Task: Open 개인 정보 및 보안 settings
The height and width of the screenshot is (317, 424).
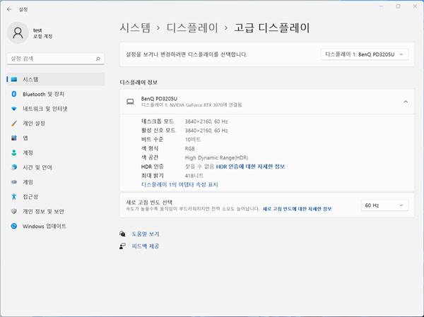Action: pos(43,211)
